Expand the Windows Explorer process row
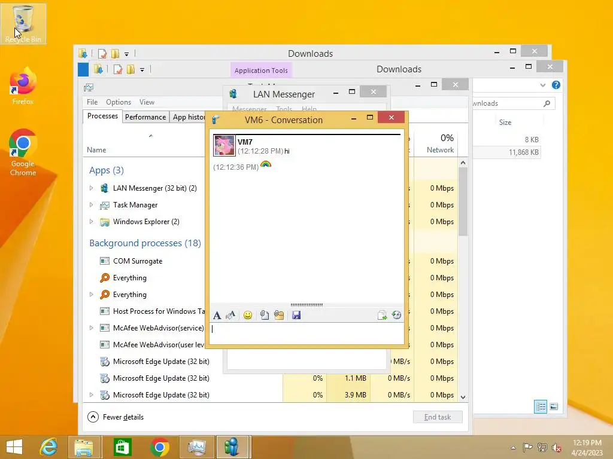This screenshot has height=459, width=613. (x=91, y=222)
